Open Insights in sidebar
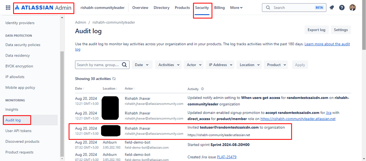Screen dimensions: 366x161 point(12,110)
